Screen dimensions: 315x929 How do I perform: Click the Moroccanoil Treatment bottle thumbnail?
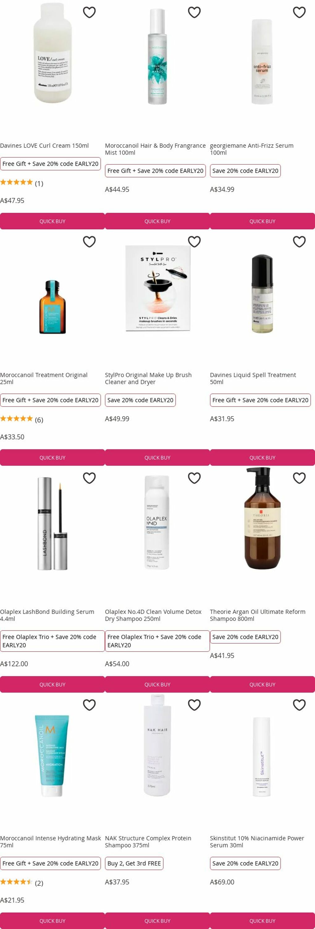[53, 307]
